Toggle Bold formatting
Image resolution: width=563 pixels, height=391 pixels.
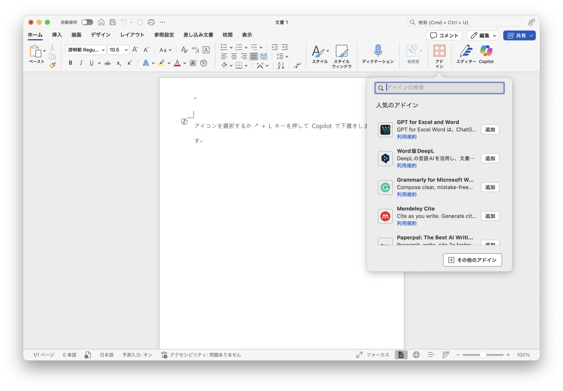coord(70,63)
